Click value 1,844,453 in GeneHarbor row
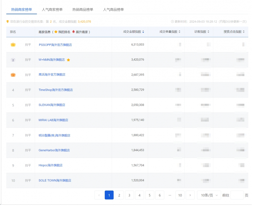Screen dimensions: 271x206 [138, 150]
